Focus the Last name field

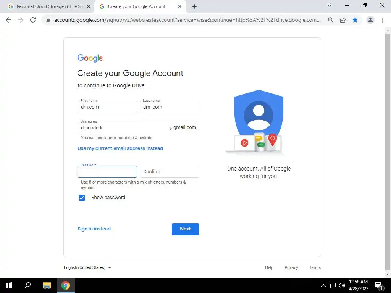(x=170, y=107)
